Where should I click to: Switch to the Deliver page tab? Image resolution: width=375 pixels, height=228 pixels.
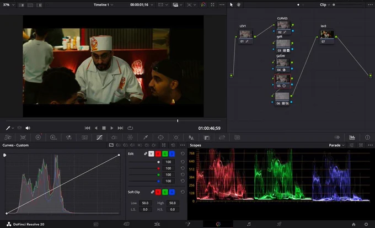tap(279, 224)
